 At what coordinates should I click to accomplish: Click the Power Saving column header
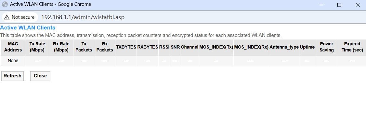click(327, 47)
